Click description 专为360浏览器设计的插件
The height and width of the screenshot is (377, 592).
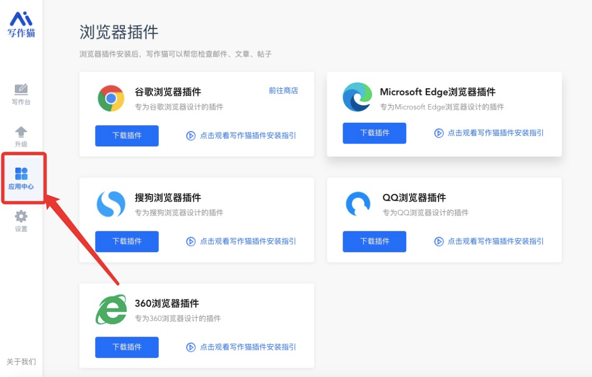point(178,318)
